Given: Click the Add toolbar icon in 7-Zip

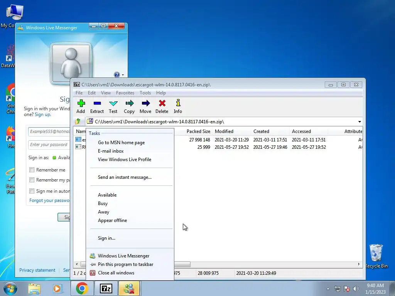Looking at the screenshot, I should pyautogui.click(x=81, y=106).
